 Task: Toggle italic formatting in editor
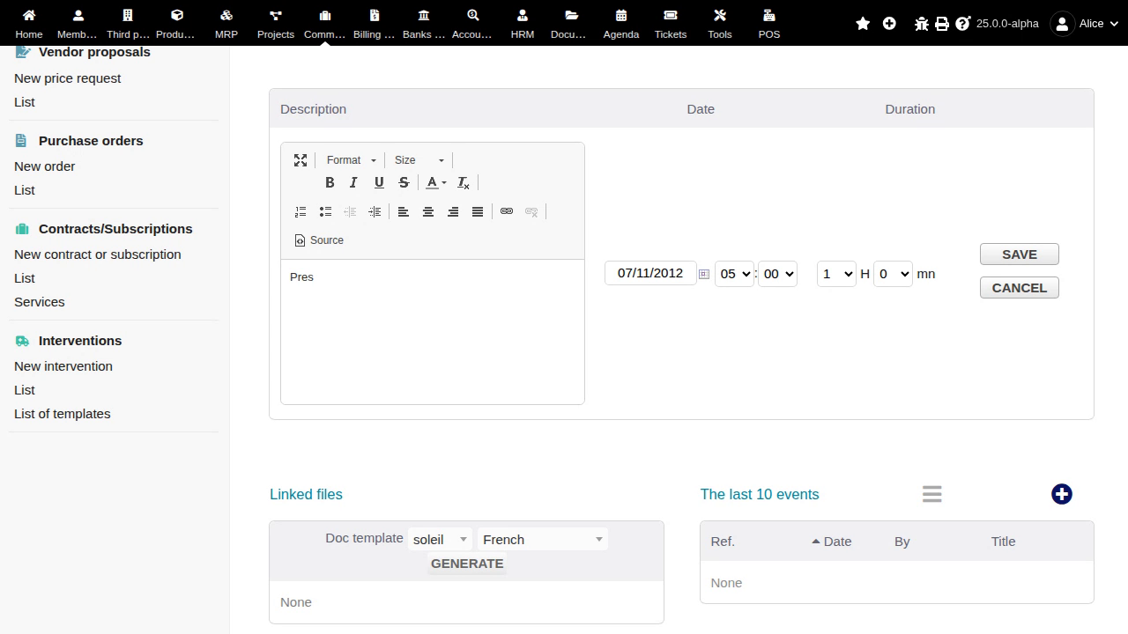[x=353, y=182]
